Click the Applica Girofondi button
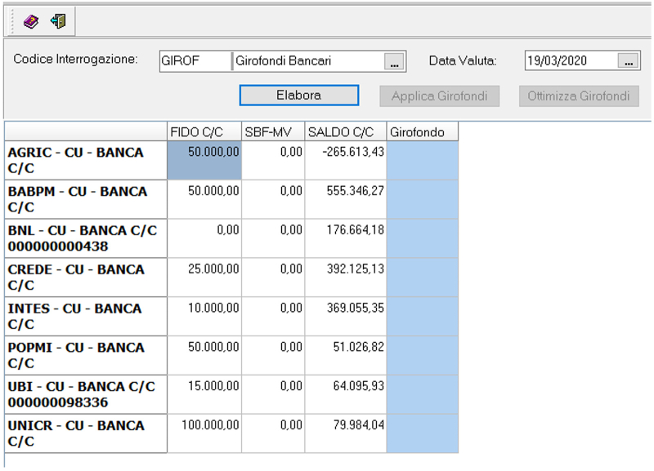 point(439,96)
